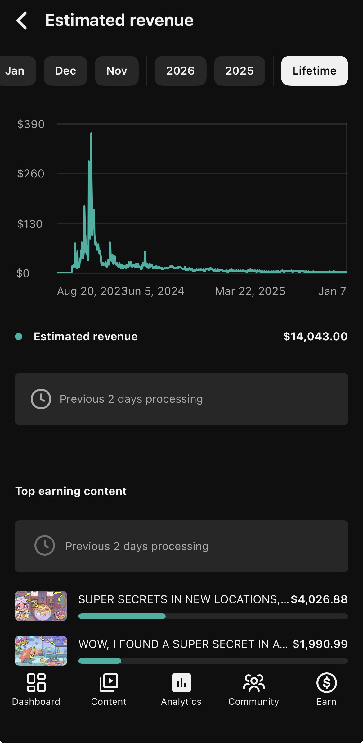Open WOW, I FOUND A SUPER SECRET thumbnail
The width and height of the screenshot is (363, 743).
41,650
